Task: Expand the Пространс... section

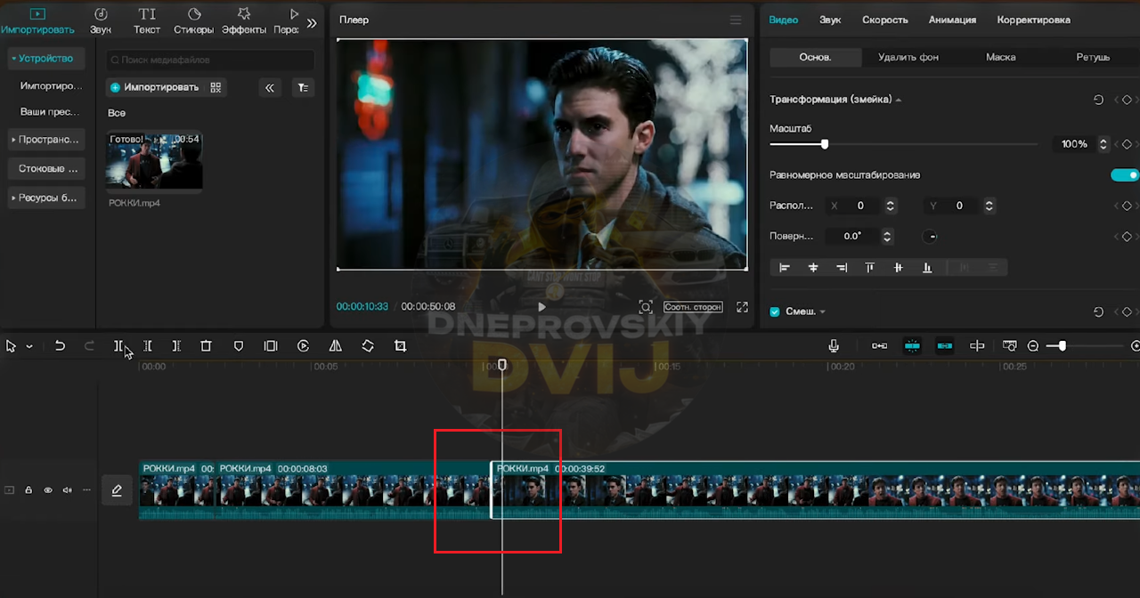Action: tap(13, 140)
